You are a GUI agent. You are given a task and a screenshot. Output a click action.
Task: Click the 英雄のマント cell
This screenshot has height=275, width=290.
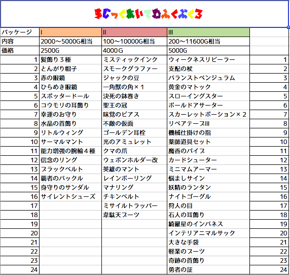point(134,169)
